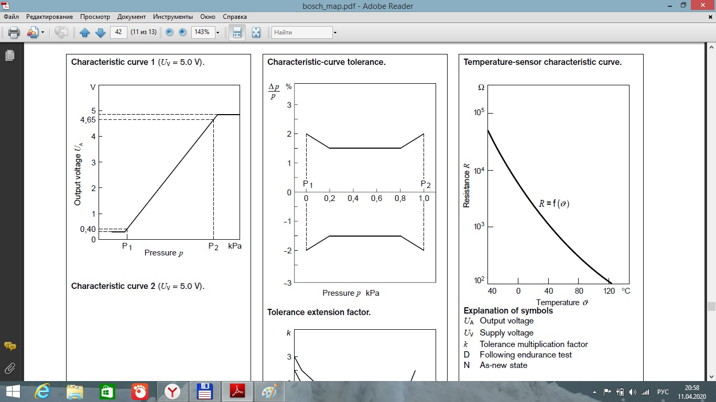Image resolution: width=716 pixels, height=402 pixels.
Task: Click the zoom in plus icon
Action: pos(182,32)
